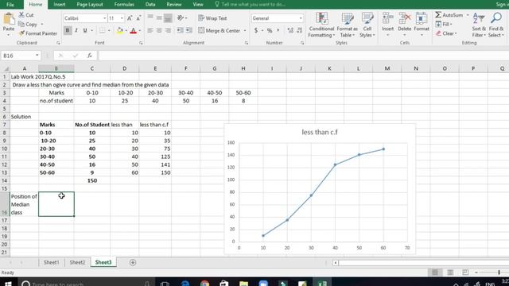This screenshot has height=286, width=509.
Task: Open Find & Select
Action: [x=496, y=25]
